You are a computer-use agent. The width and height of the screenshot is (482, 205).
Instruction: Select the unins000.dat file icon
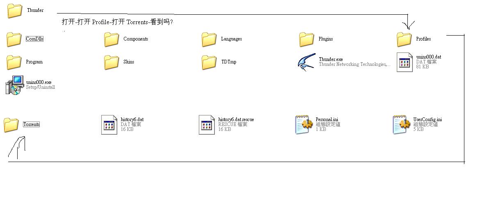coord(405,62)
